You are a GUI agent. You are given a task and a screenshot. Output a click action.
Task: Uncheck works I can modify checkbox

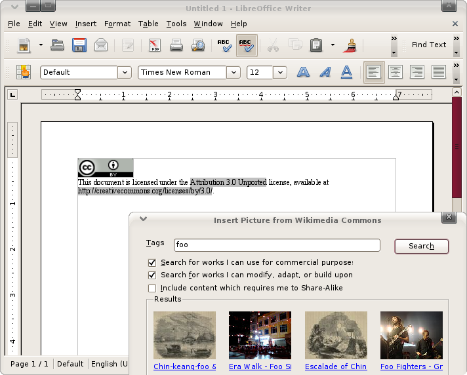pos(152,275)
